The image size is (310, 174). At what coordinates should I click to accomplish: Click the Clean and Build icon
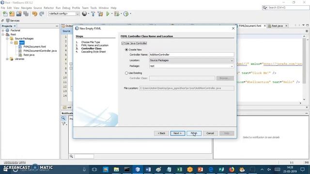tap(100, 14)
